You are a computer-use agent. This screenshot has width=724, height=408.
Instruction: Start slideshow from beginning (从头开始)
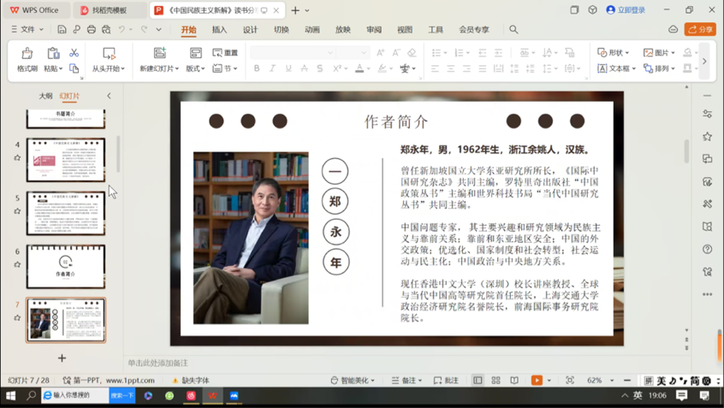coord(109,60)
